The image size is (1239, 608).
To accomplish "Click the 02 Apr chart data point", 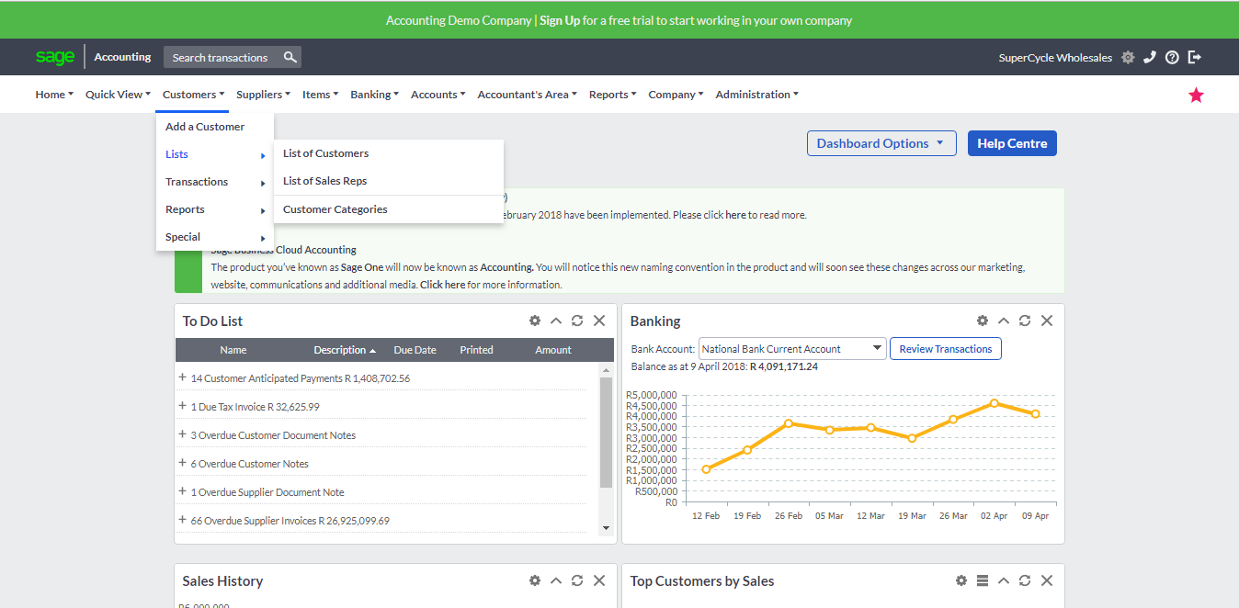I will point(995,403).
